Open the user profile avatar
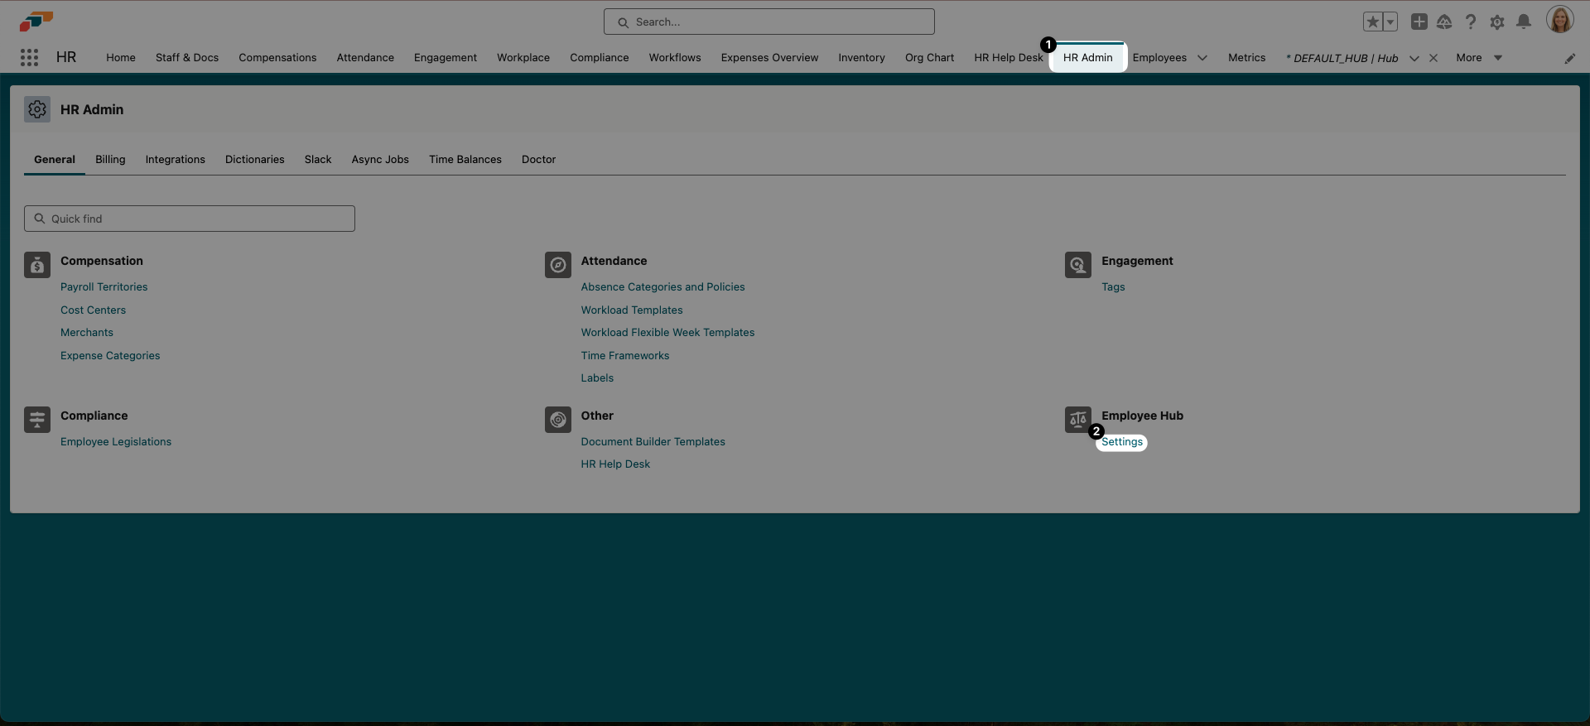The height and width of the screenshot is (726, 1590). [x=1559, y=21]
